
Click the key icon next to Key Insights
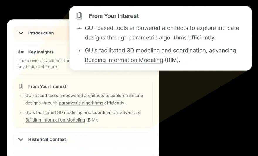[x=21, y=52]
